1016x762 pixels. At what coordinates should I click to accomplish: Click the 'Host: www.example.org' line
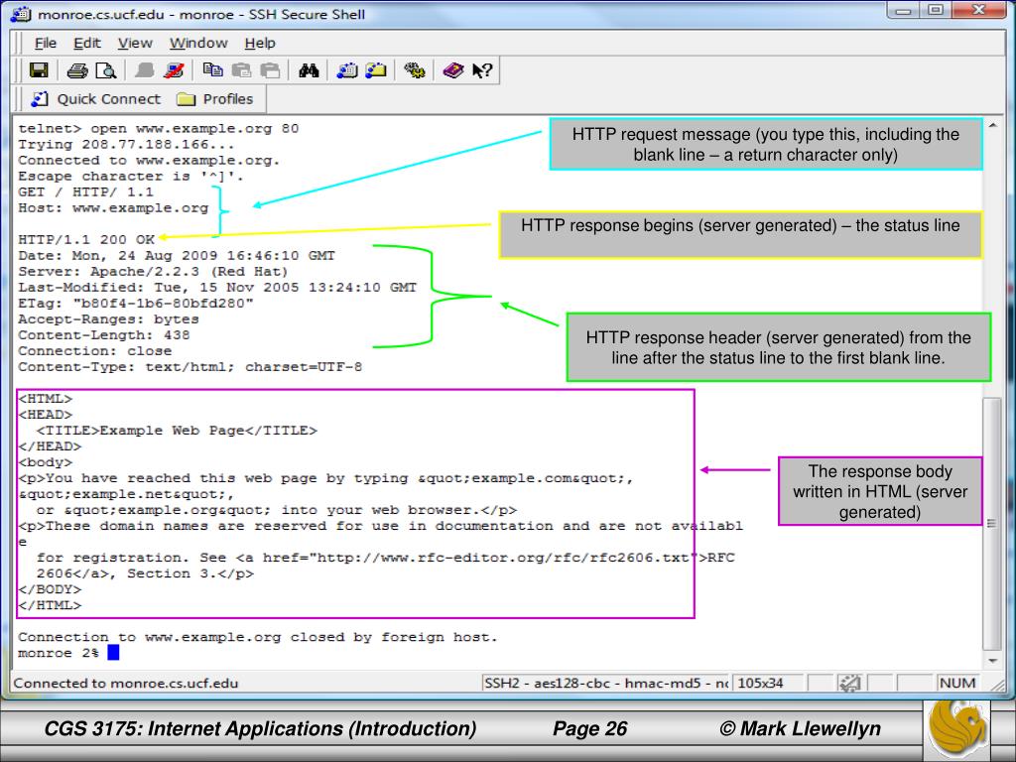click(113, 208)
